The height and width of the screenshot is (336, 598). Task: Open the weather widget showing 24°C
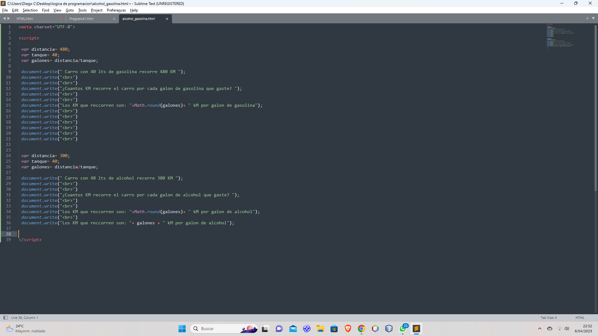coord(26,329)
